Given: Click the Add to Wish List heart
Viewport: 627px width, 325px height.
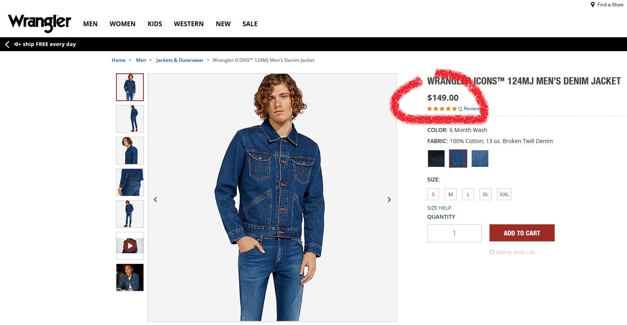Looking at the screenshot, I should click(492, 252).
